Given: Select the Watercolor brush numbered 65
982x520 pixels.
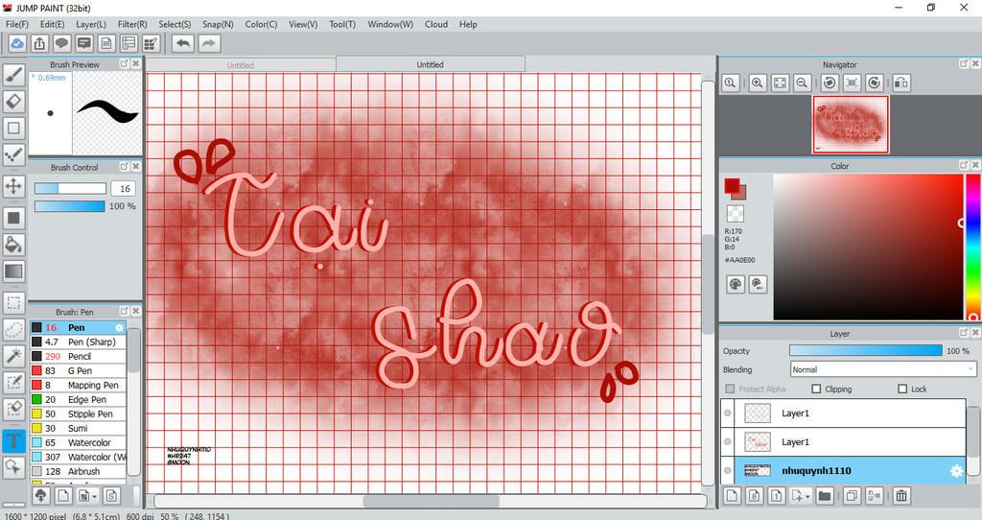Looking at the screenshot, I should pyautogui.click(x=79, y=443).
